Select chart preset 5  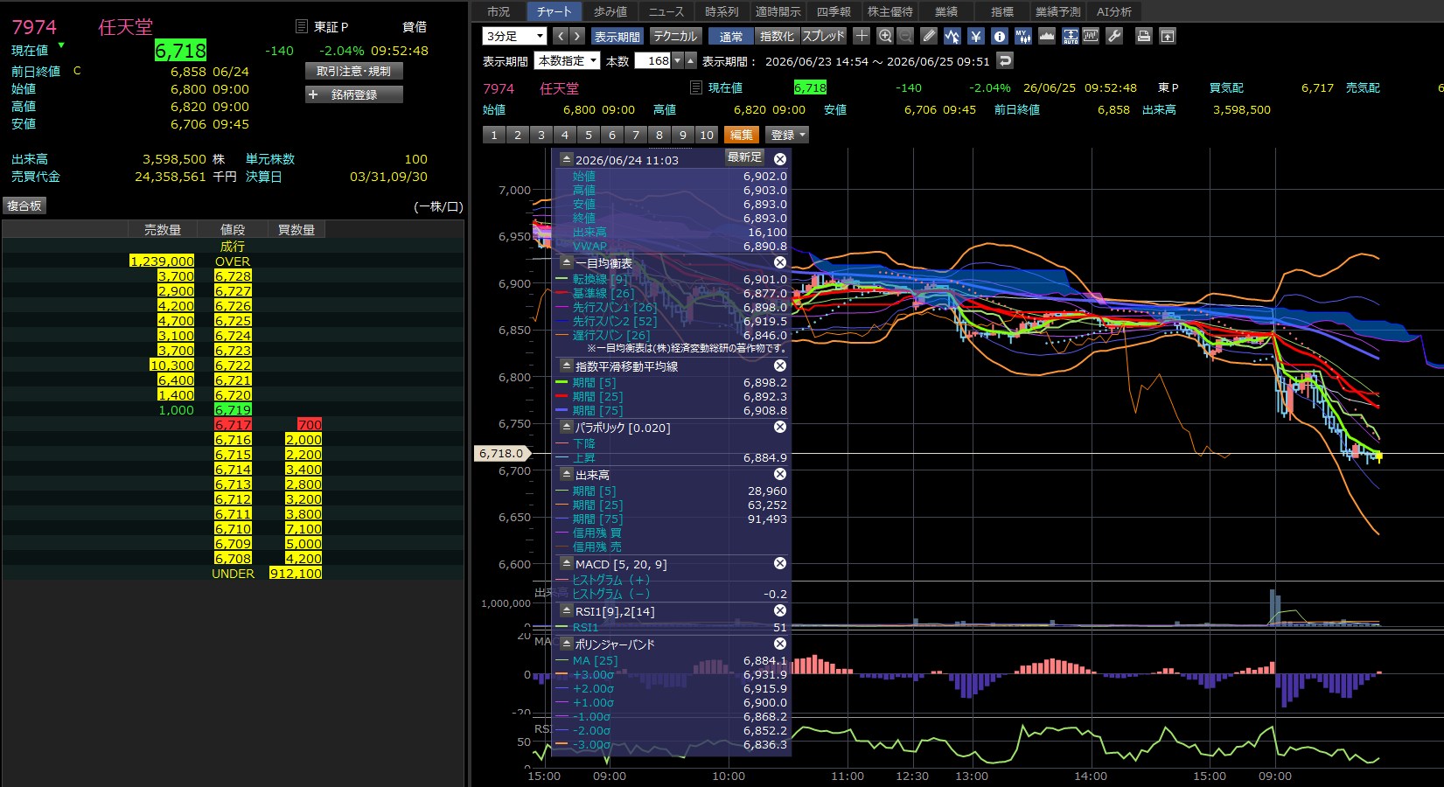[x=589, y=135]
